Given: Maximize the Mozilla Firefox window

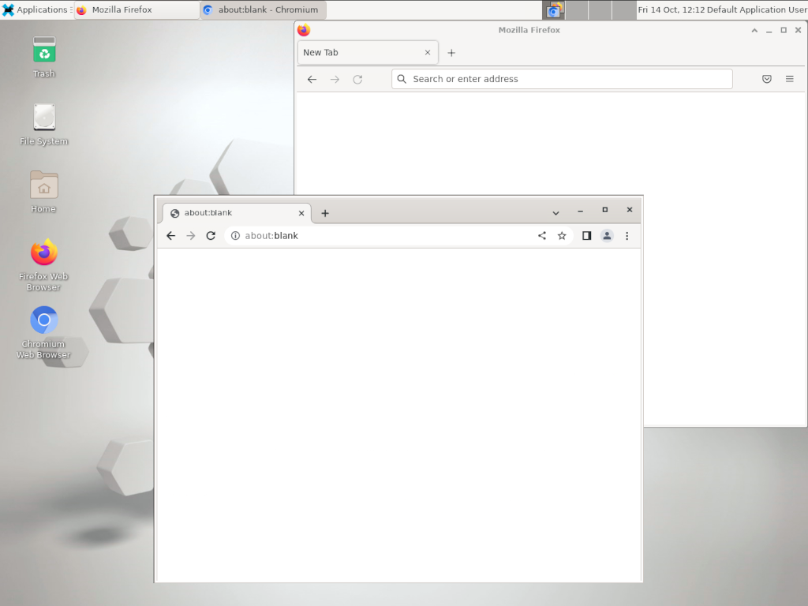Looking at the screenshot, I should (784, 31).
